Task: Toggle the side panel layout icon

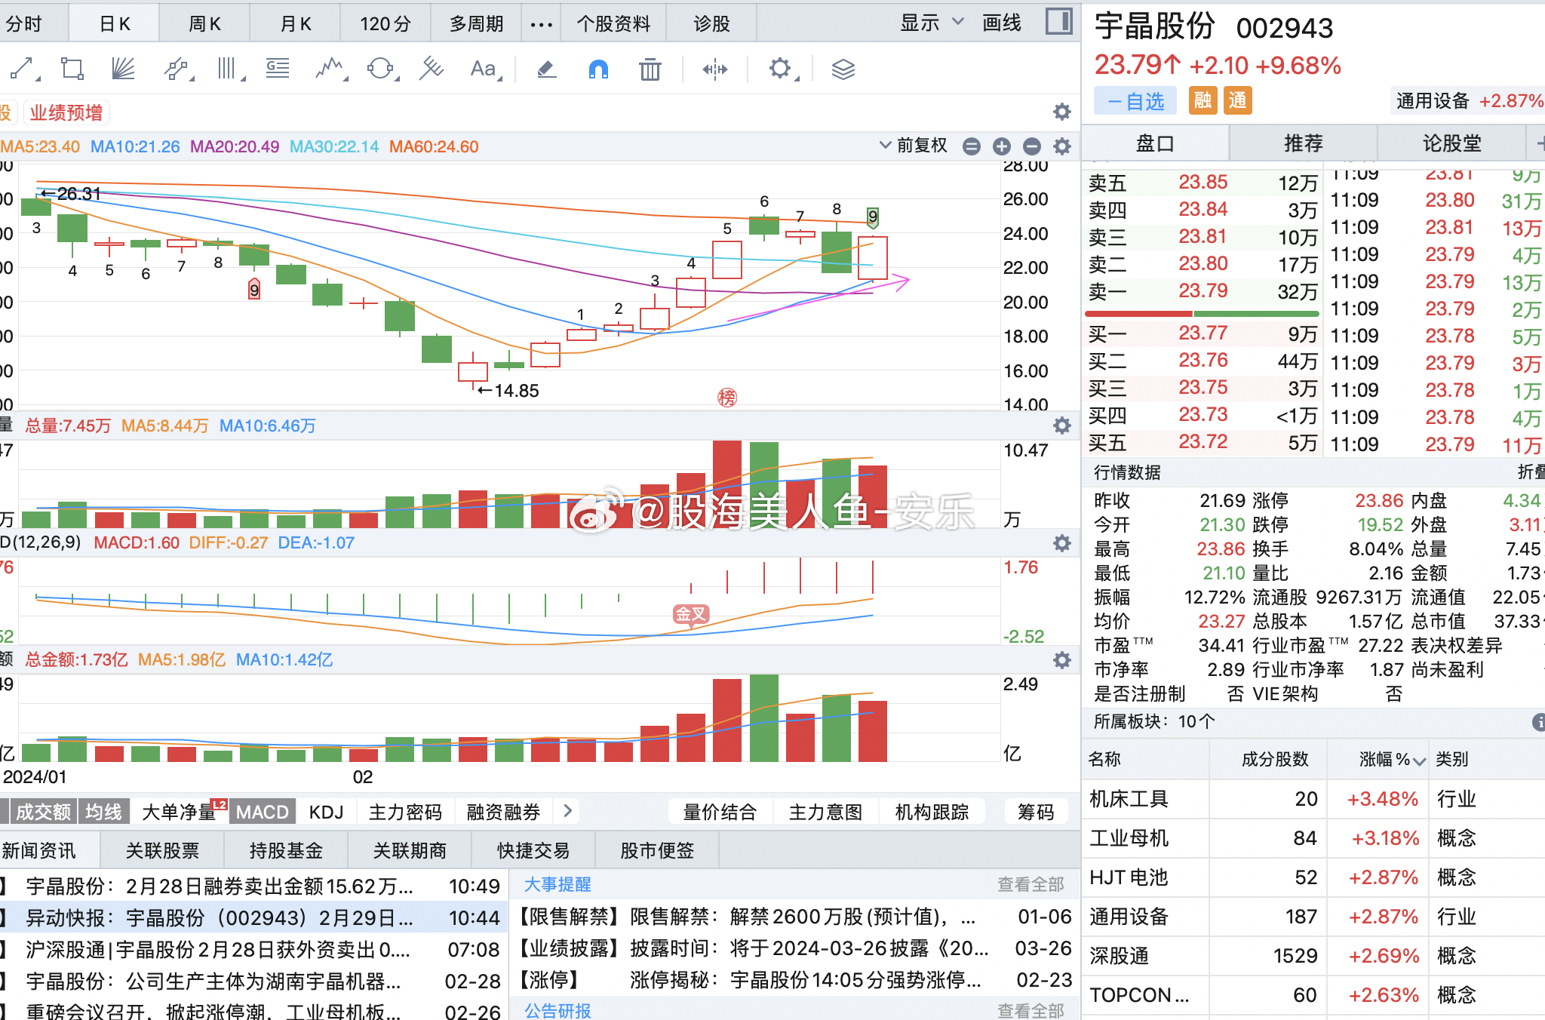Action: pos(1059,22)
